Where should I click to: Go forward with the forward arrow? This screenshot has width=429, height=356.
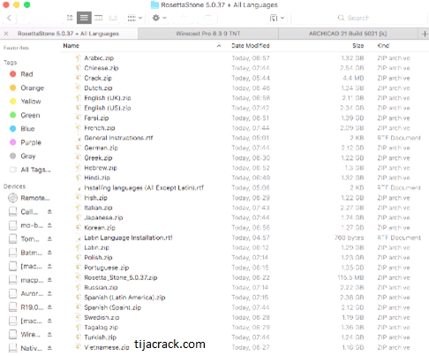pyautogui.click(x=24, y=18)
